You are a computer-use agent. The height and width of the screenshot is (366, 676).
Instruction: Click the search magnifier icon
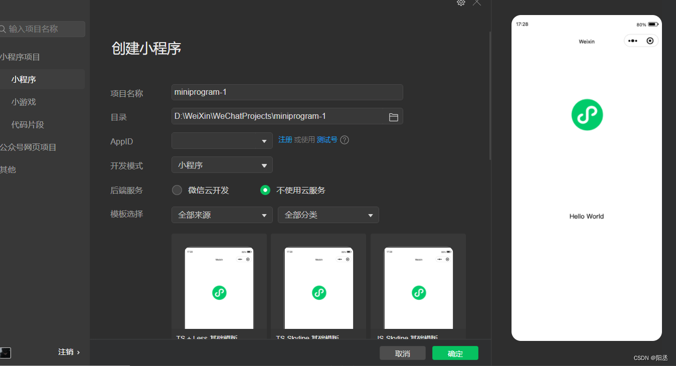click(x=3, y=29)
